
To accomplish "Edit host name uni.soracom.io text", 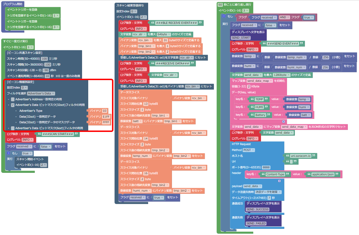I will [300, 156].
